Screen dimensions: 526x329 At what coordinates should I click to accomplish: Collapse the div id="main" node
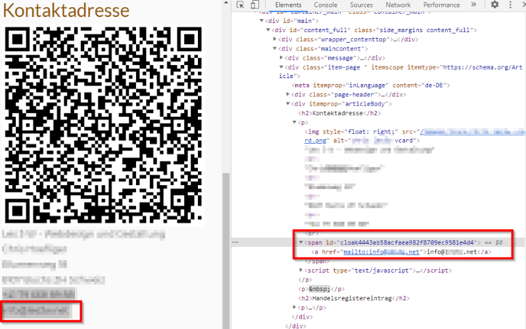click(261, 21)
